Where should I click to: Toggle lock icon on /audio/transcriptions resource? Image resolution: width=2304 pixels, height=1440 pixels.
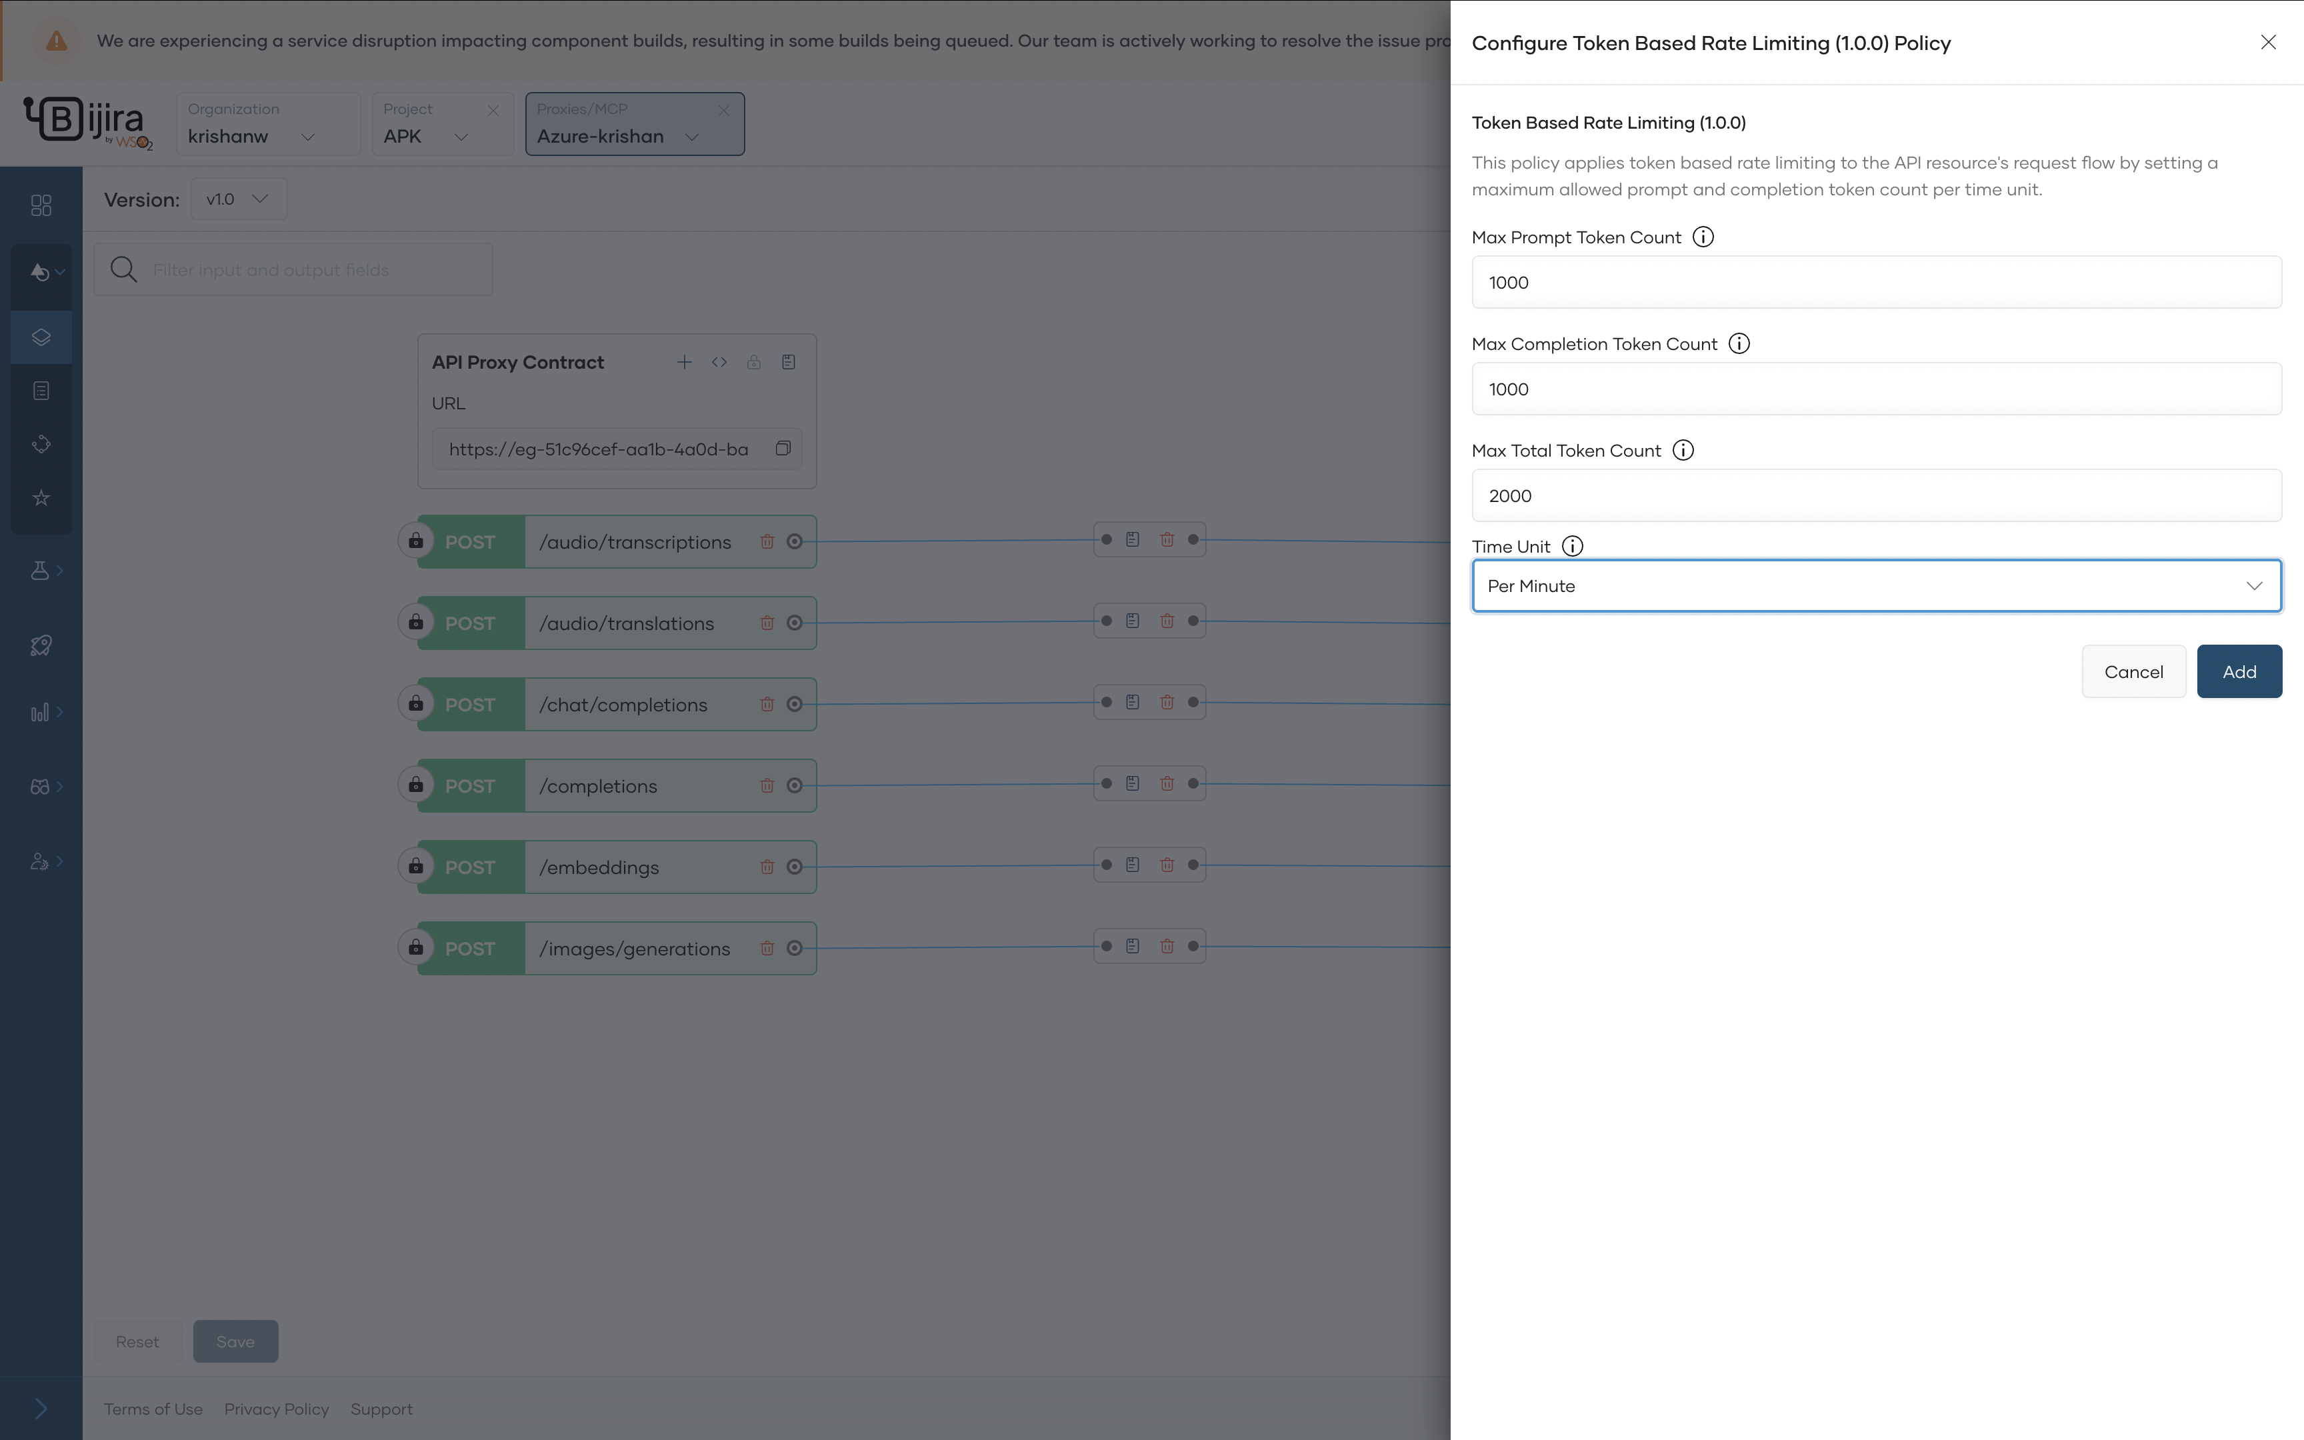tap(416, 541)
